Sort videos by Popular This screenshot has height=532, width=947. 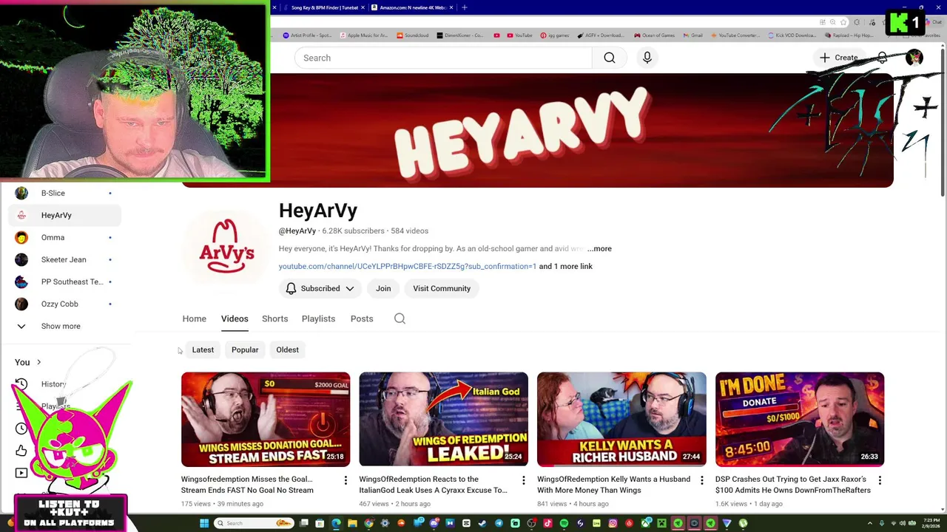(245, 349)
